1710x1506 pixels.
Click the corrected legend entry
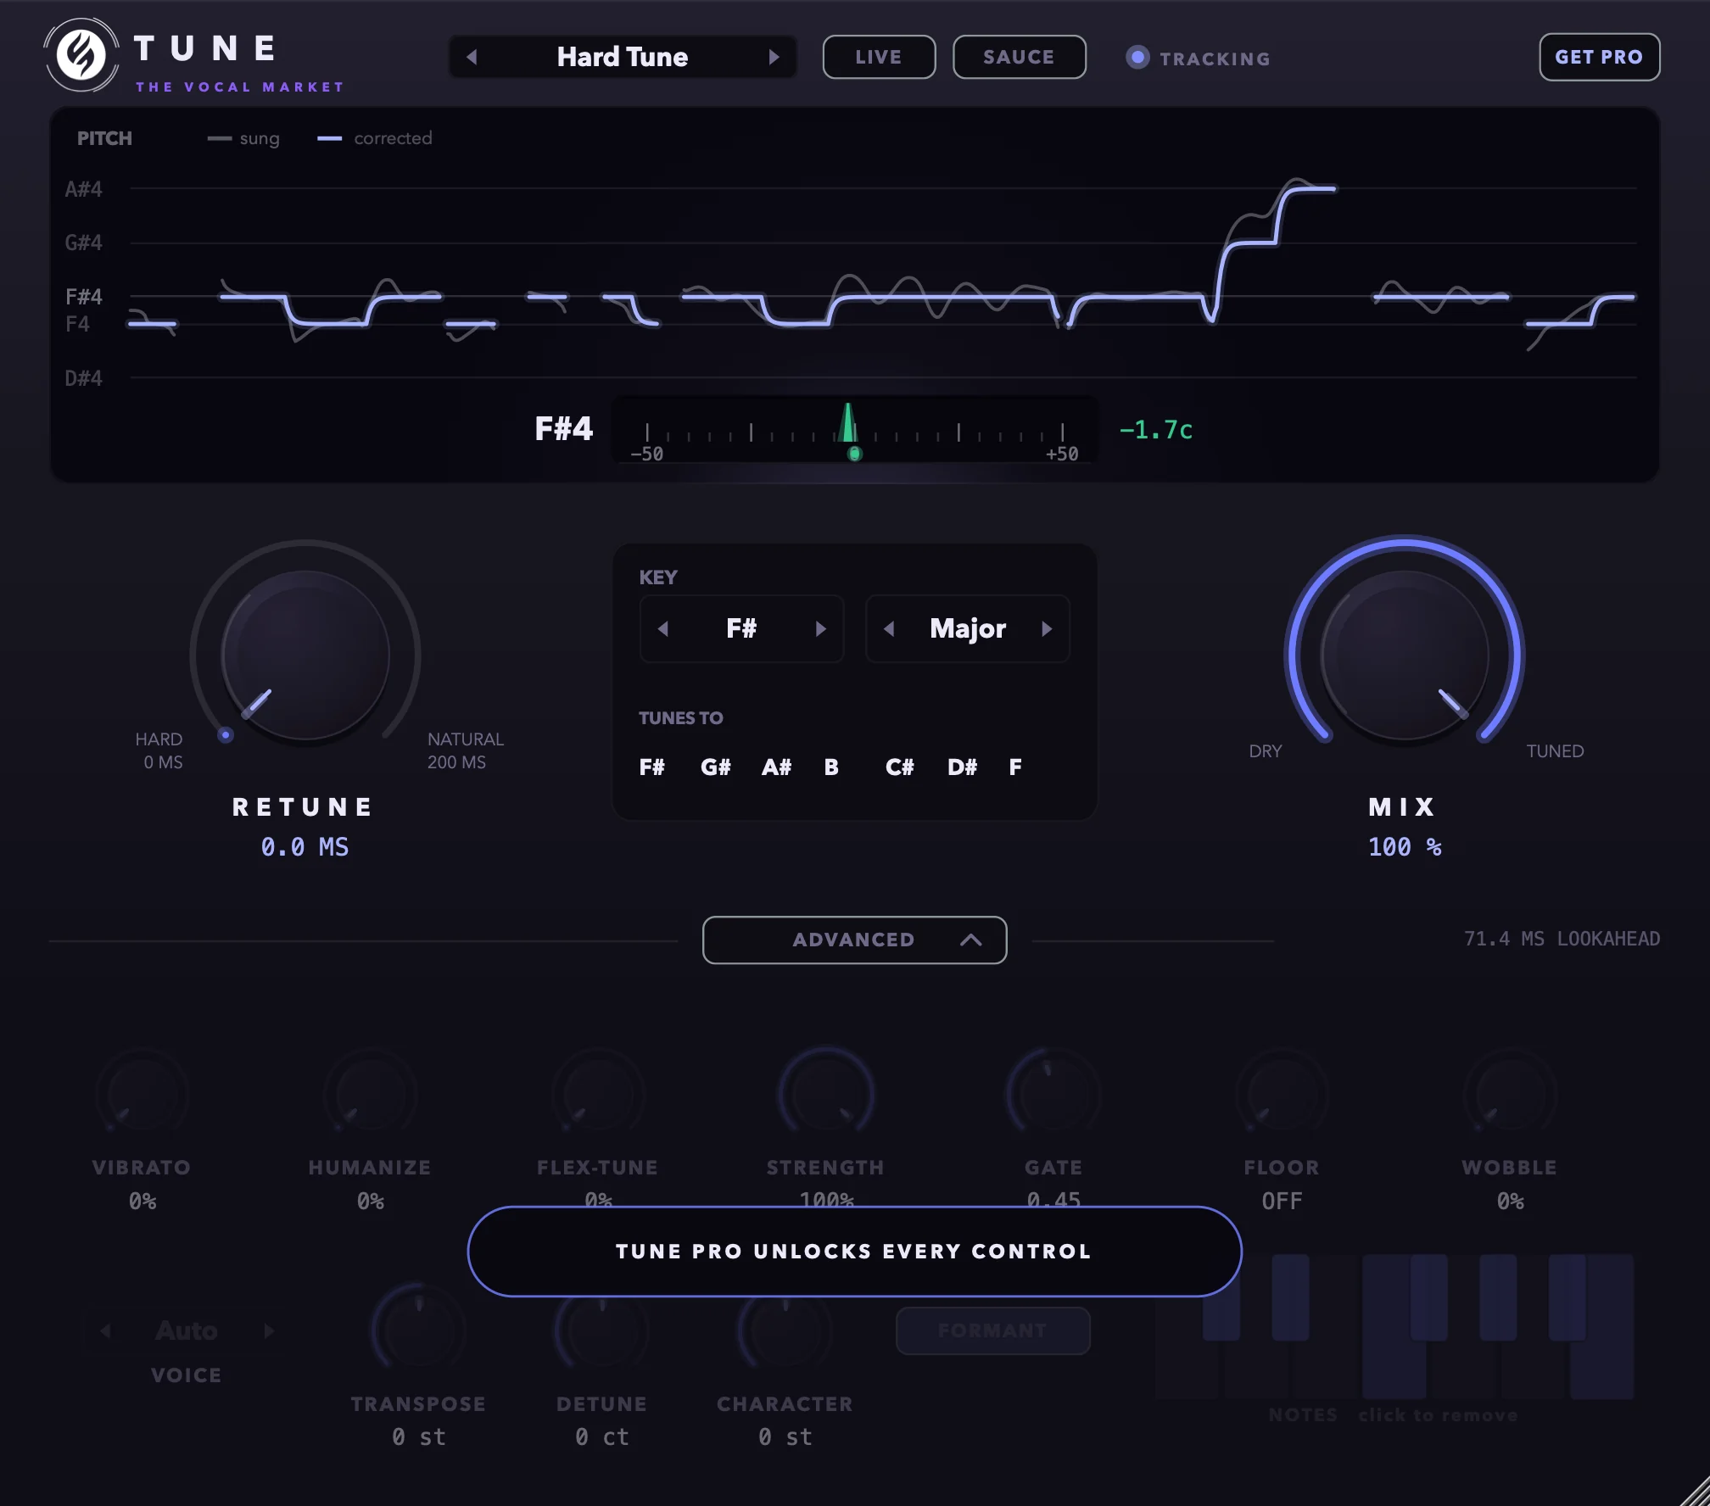pyautogui.click(x=375, y=138)
